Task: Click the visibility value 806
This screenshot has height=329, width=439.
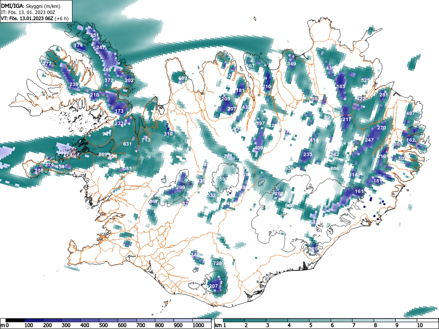Action: (335, 168)
